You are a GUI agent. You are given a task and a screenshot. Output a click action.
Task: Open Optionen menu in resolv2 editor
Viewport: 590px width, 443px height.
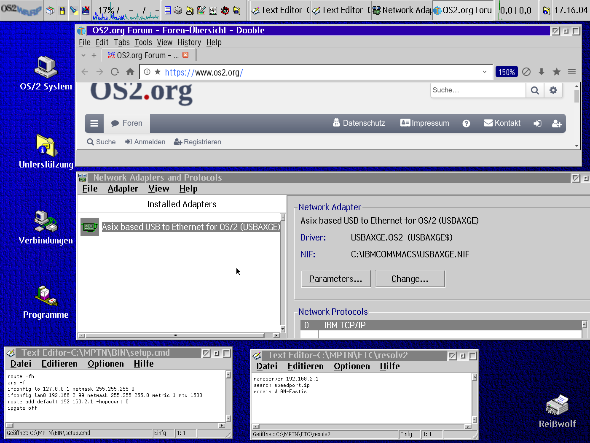click(x=352, y=366)
